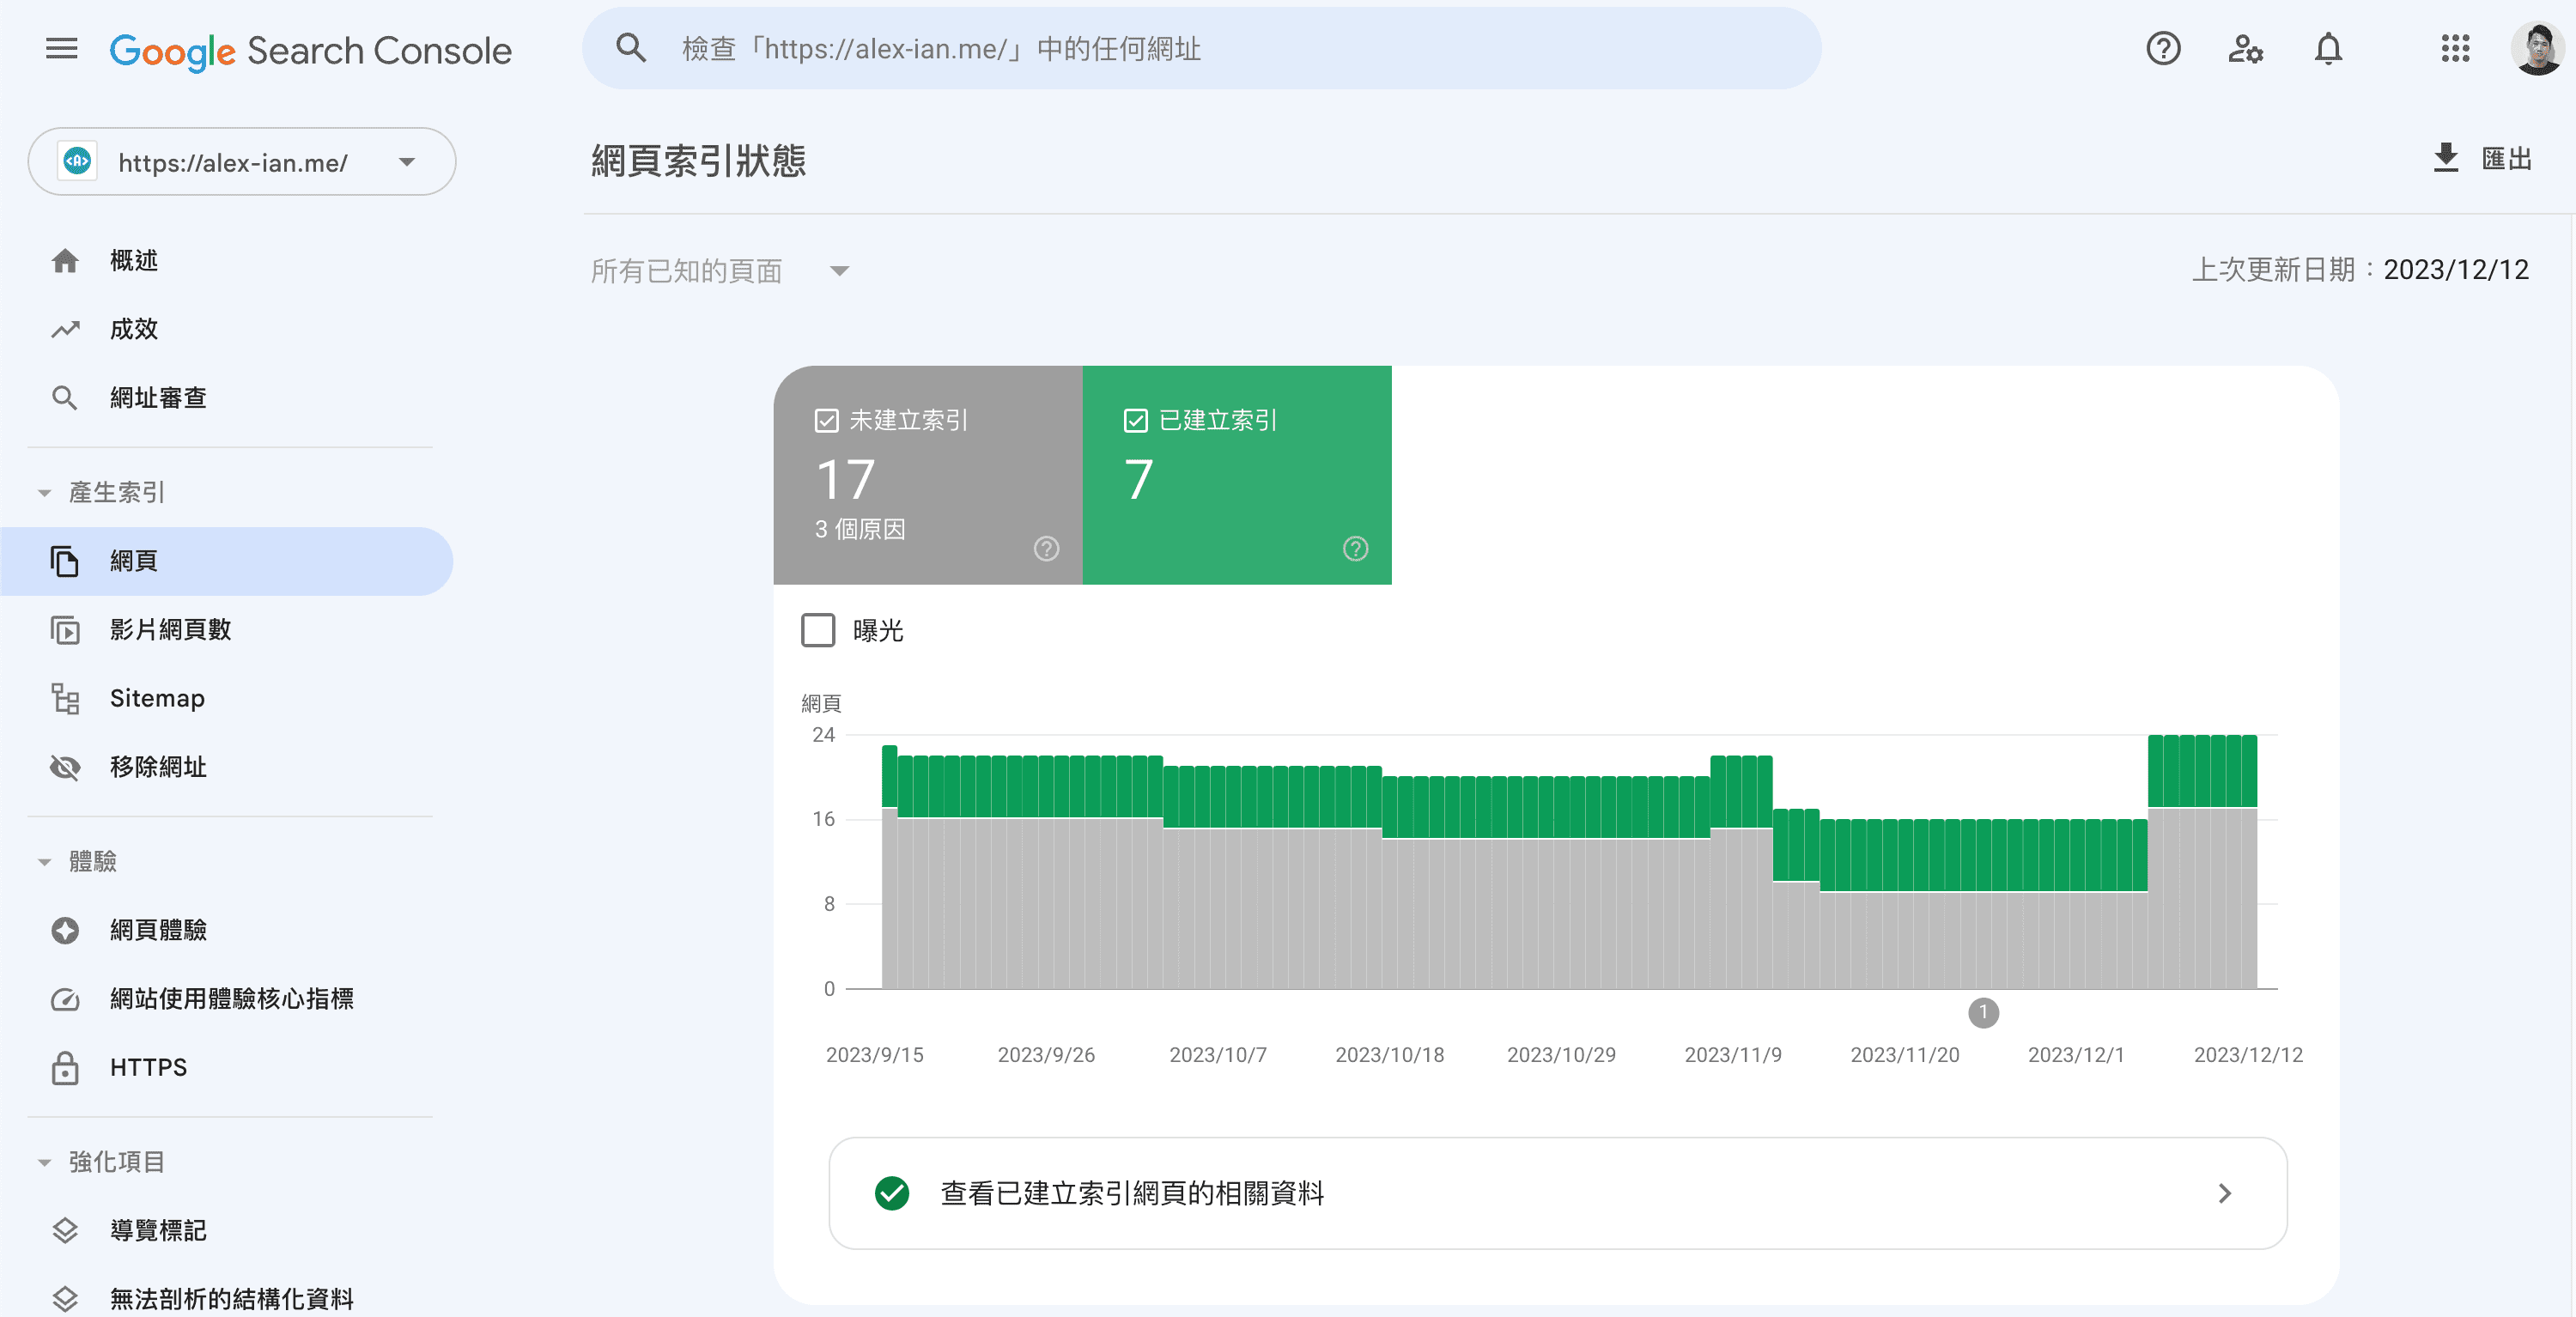Click help icon on 未建立索引 card
The width and height of the screenshot is (2576, 1317).
click(1046, 549)
